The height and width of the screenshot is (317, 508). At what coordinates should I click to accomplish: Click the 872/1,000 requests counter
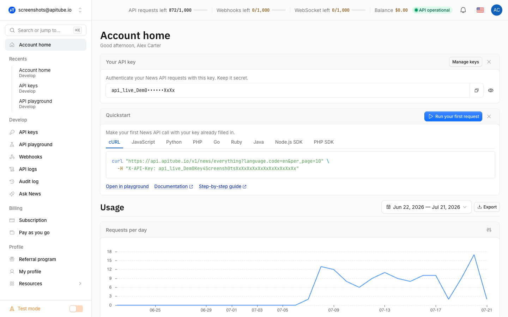180,10
